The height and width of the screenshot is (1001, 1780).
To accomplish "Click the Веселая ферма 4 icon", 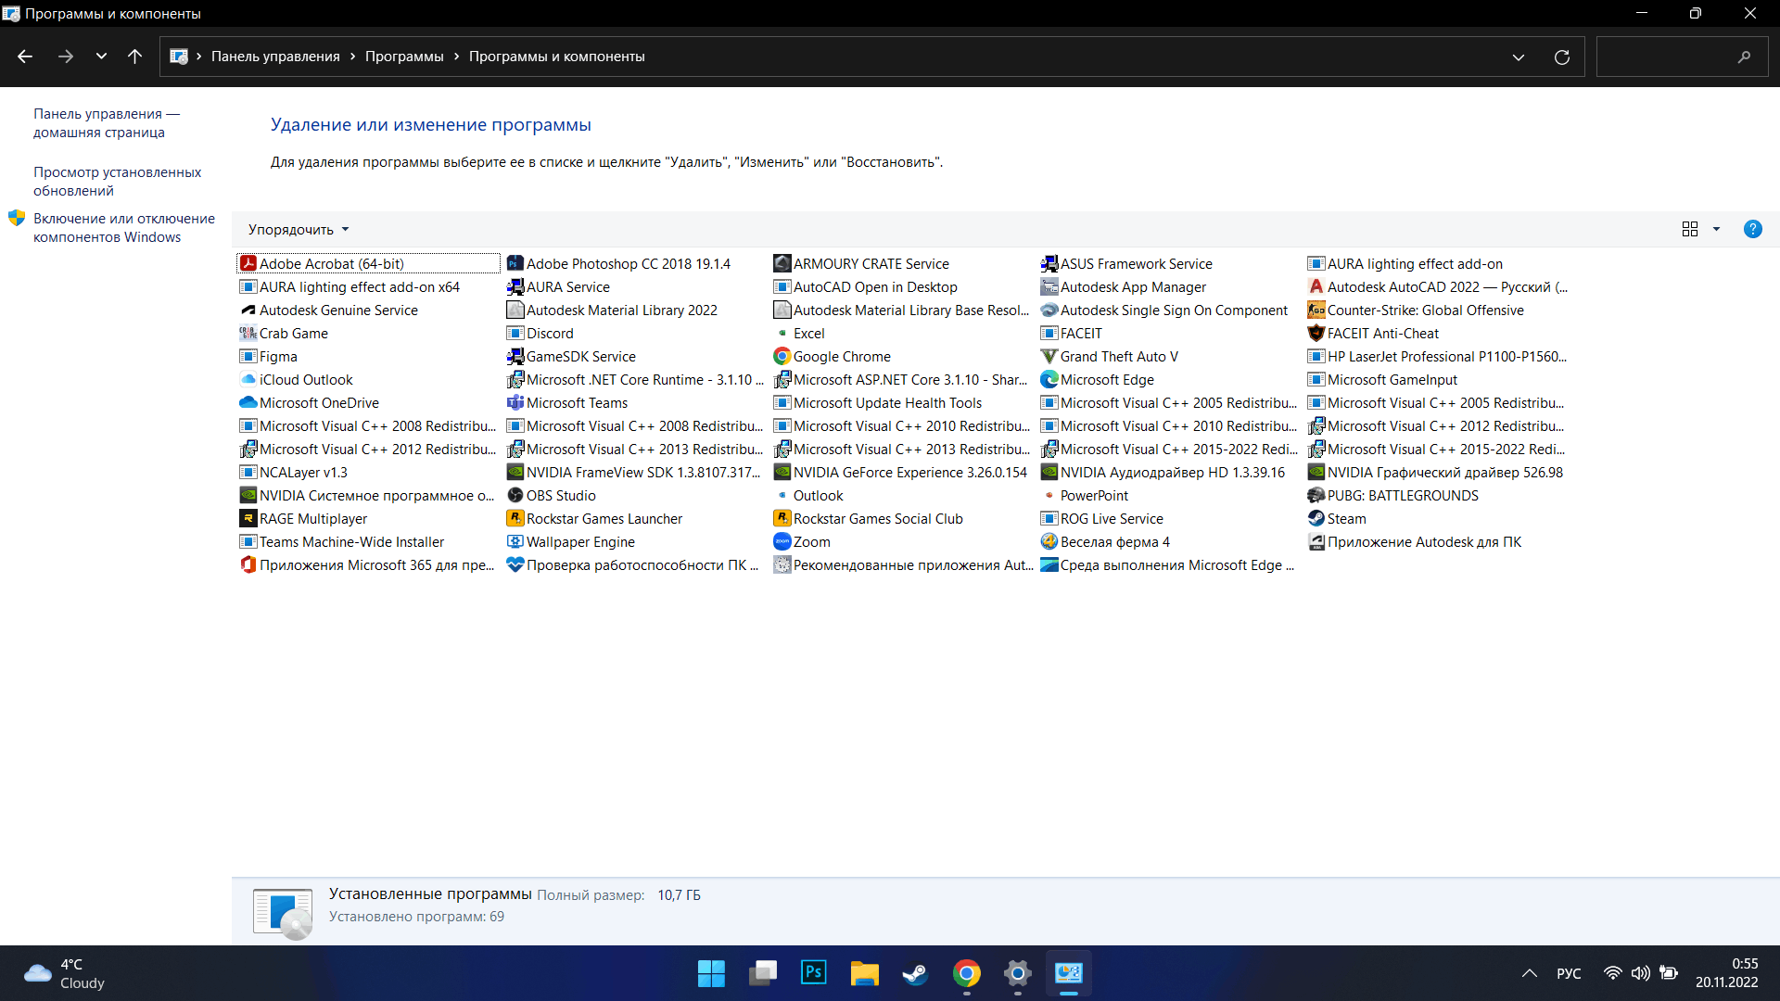I will point(1049,542).
